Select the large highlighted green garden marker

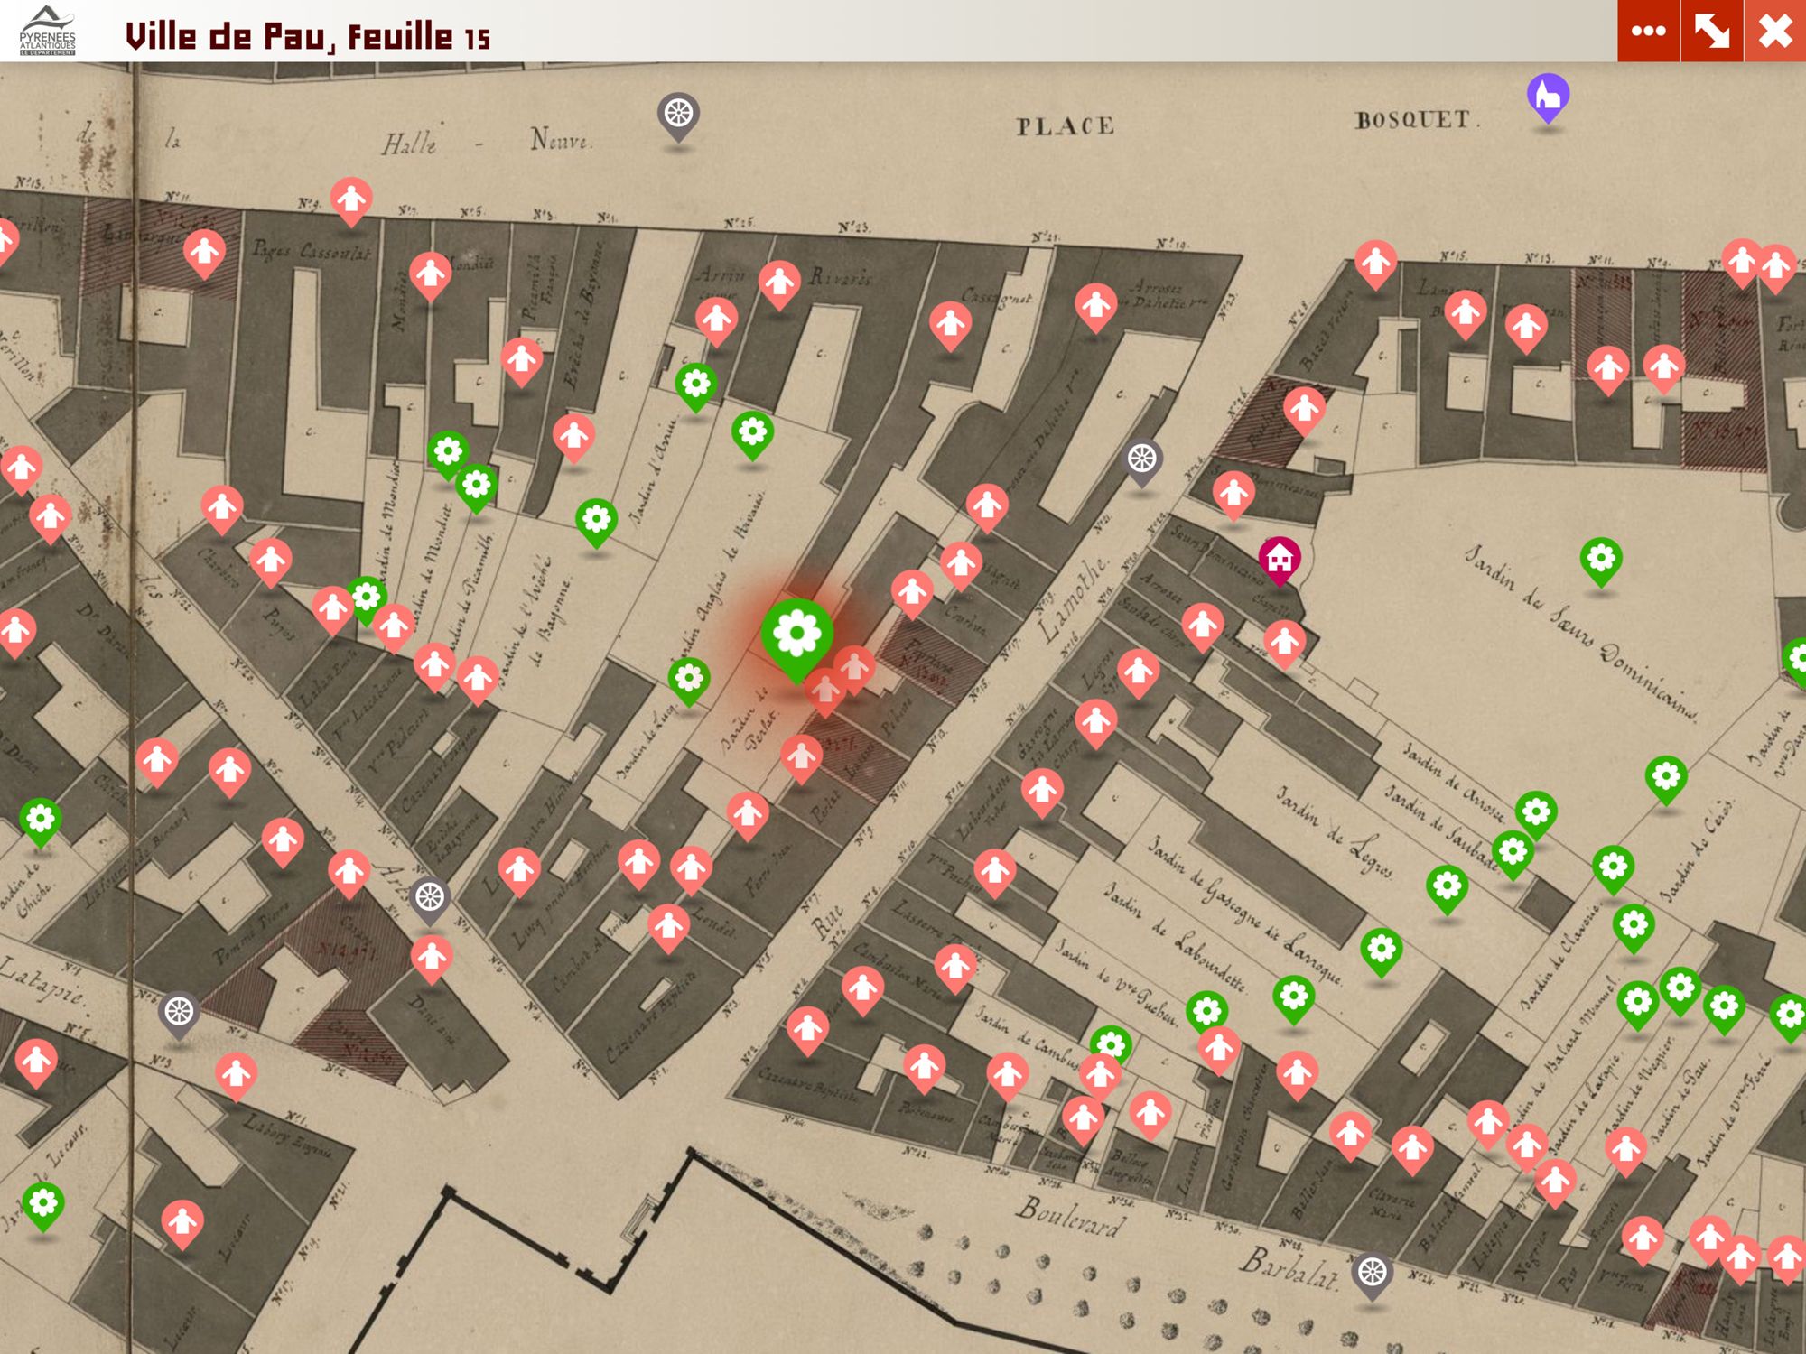point(796,634)
